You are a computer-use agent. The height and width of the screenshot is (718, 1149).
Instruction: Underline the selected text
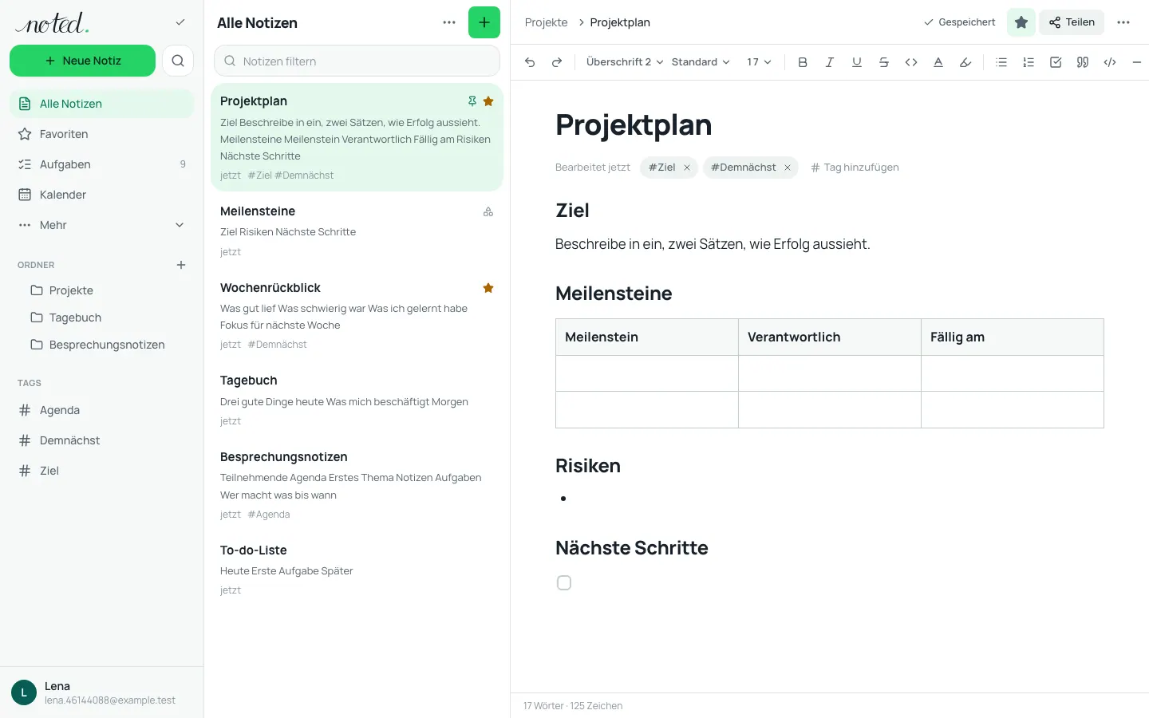(857, 62)
